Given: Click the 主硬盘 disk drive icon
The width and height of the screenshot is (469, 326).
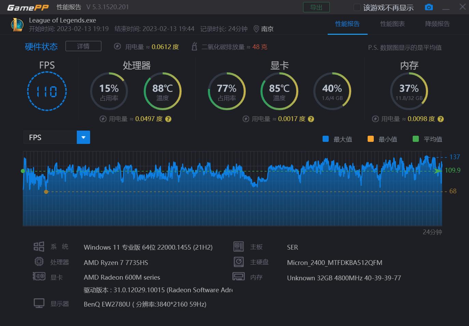Looking at the screenshot, I should click(239, 262).
